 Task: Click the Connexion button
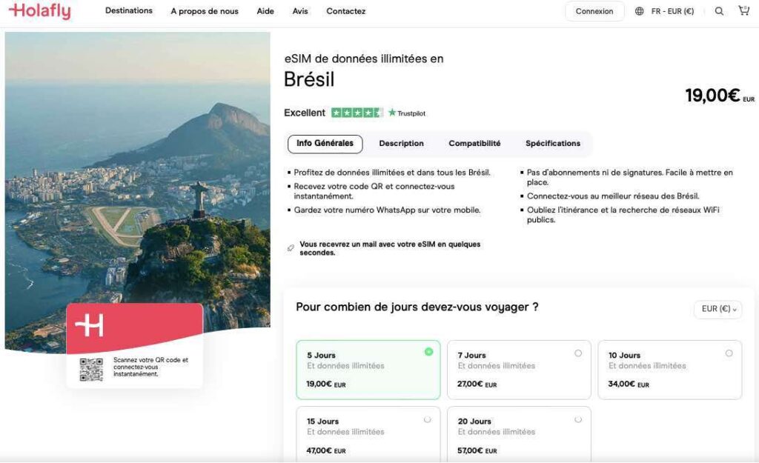coord(594,11)
